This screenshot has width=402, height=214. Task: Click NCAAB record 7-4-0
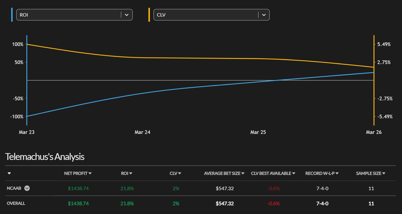(x=322, y=189)
